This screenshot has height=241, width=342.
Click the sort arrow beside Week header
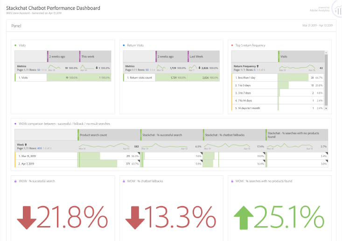click(26, 145)
